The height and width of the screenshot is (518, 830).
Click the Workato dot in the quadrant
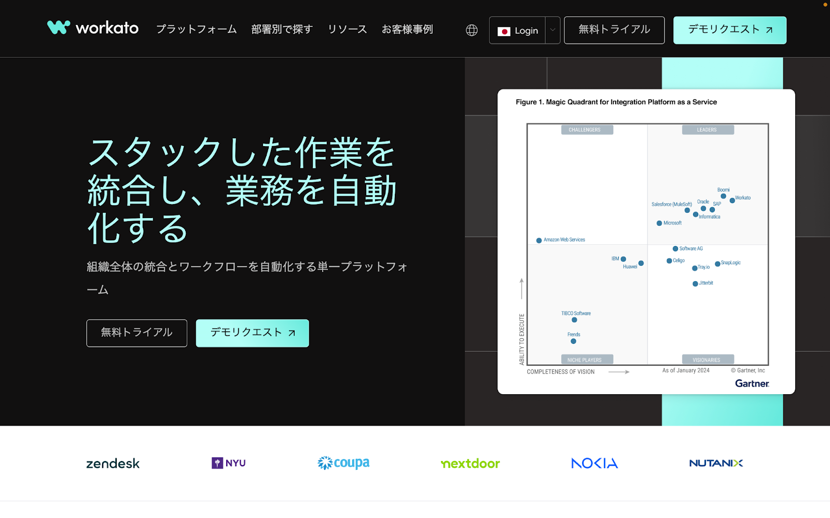(x=732, y=200)
